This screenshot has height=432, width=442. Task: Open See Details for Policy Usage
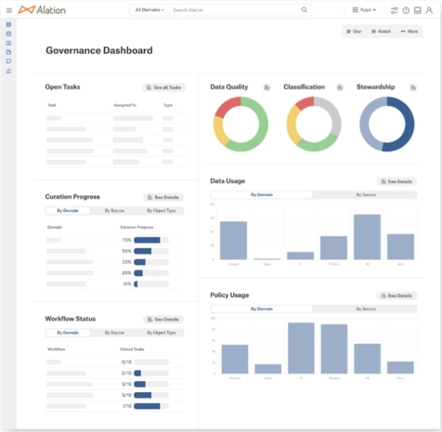click(x=396, y=296)
